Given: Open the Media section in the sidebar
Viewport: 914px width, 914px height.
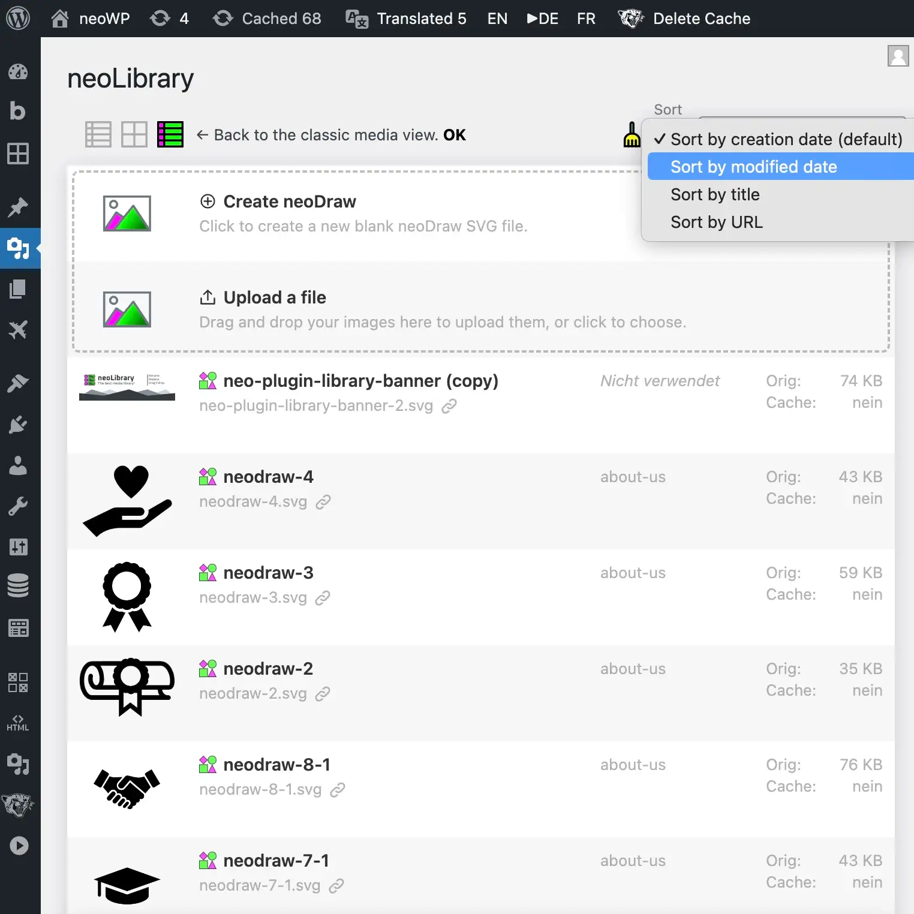Looking at the screenshot, I should coord(19,248).
